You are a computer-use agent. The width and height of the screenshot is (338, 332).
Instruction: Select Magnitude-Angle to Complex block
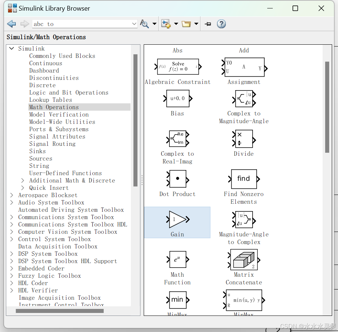(244, 220)
